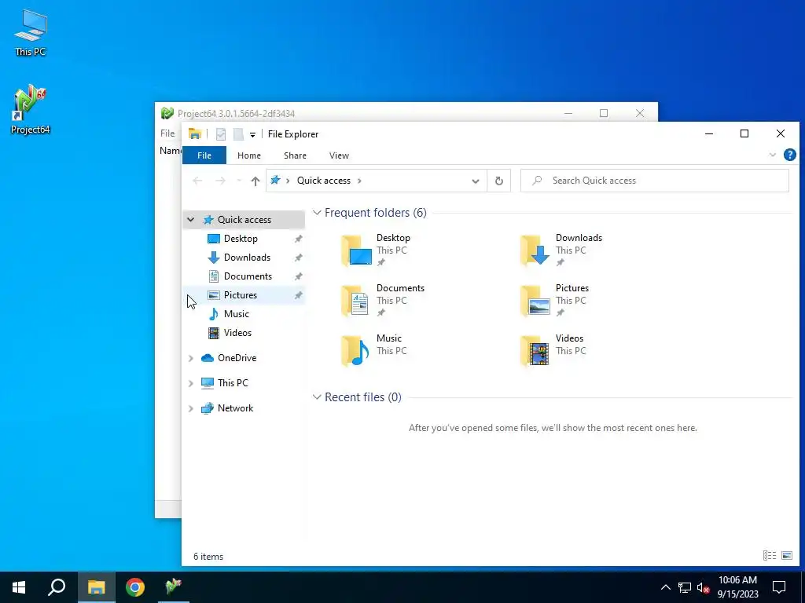Launch Google Chrome from the taskbar
805x603 pixels.
[x=135, y=587]
